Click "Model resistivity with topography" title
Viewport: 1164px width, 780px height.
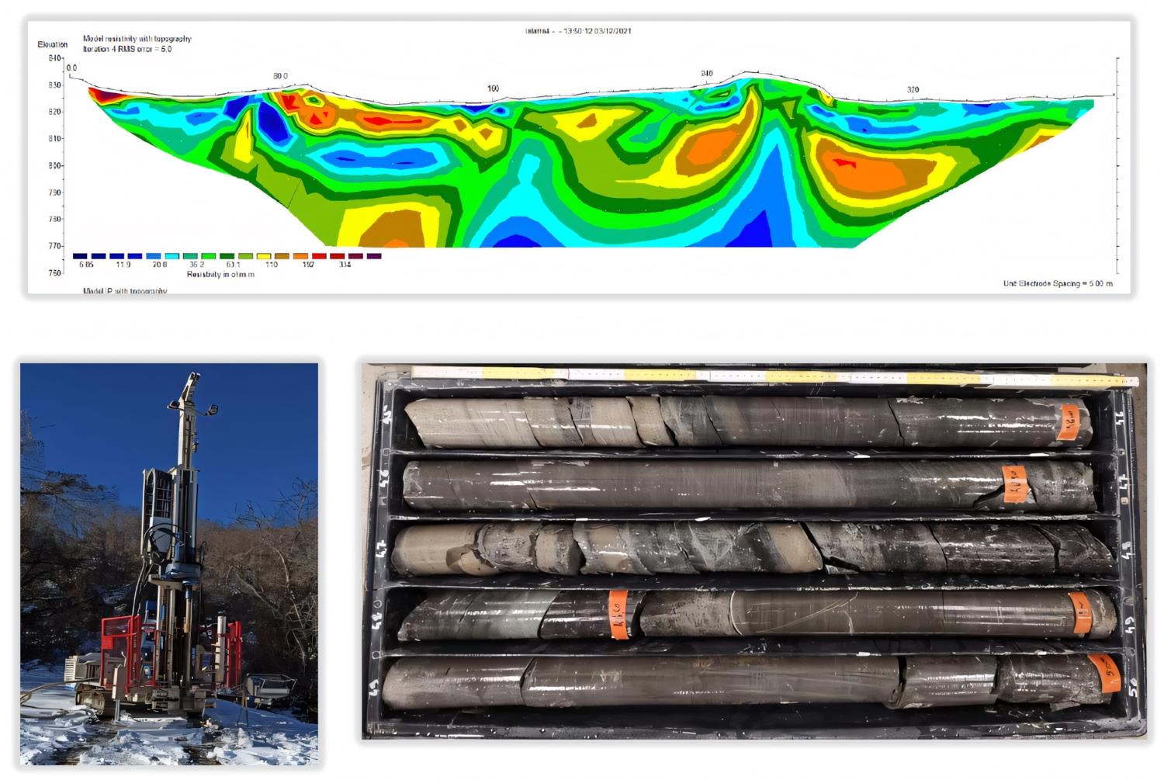tap(137, 39)
